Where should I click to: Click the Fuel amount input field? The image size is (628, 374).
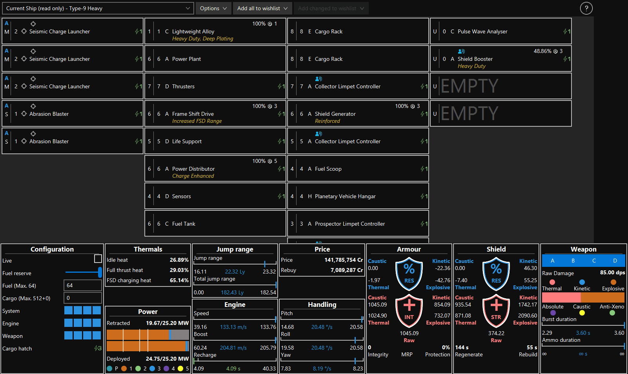point(83,285)
